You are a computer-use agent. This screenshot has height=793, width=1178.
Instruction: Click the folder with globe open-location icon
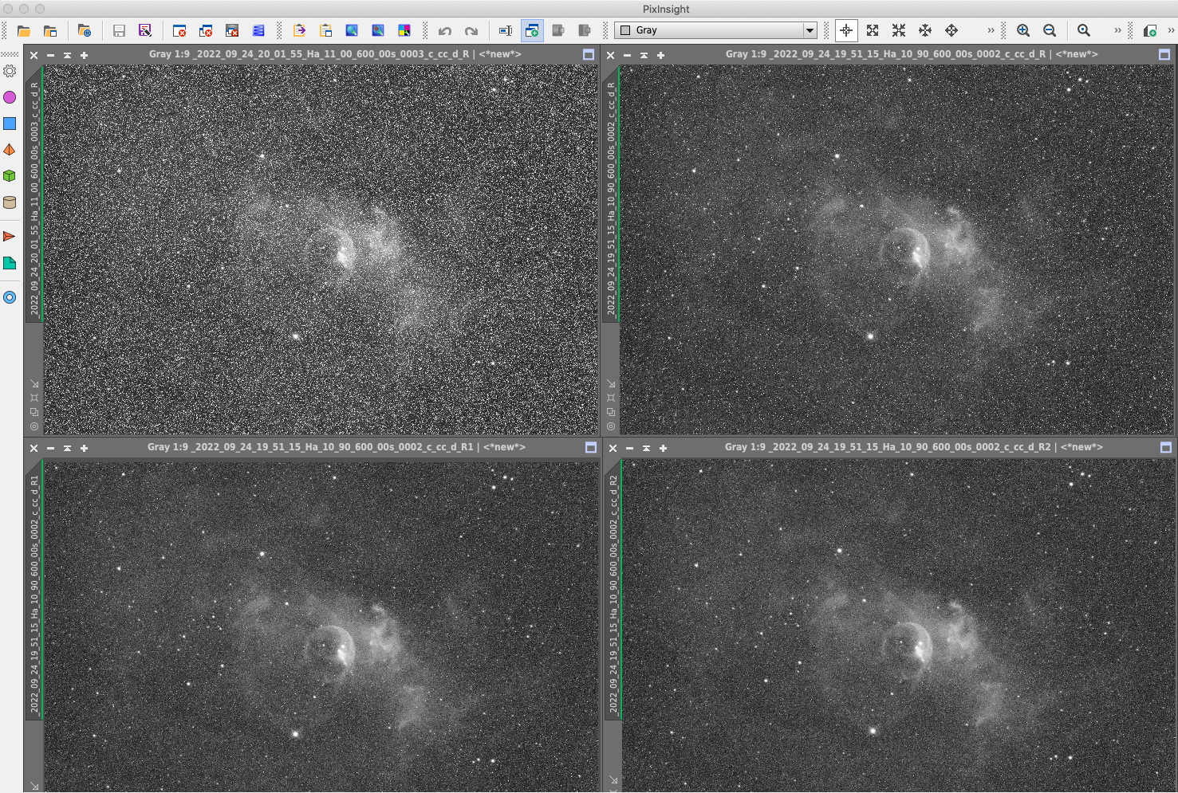coord(85,31)
